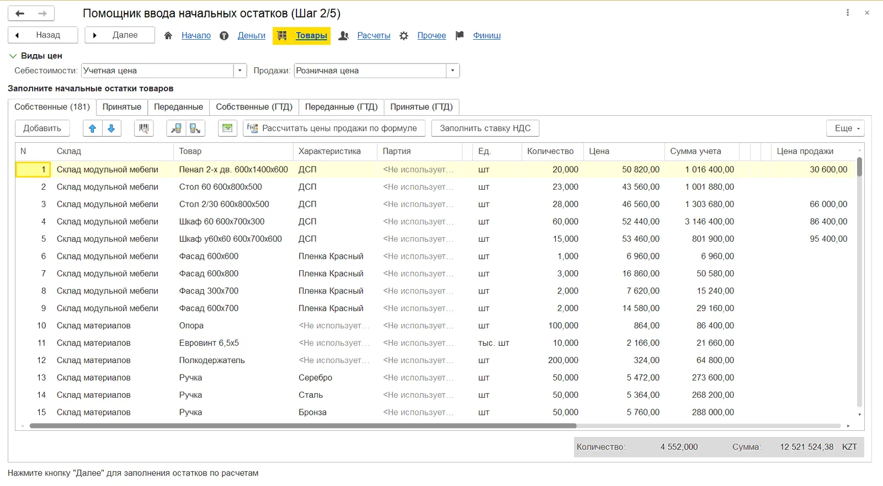Viewport: 883px width, 486px height.
Task: Click the cart icon beside Товары
Action: tap(282, 35)
